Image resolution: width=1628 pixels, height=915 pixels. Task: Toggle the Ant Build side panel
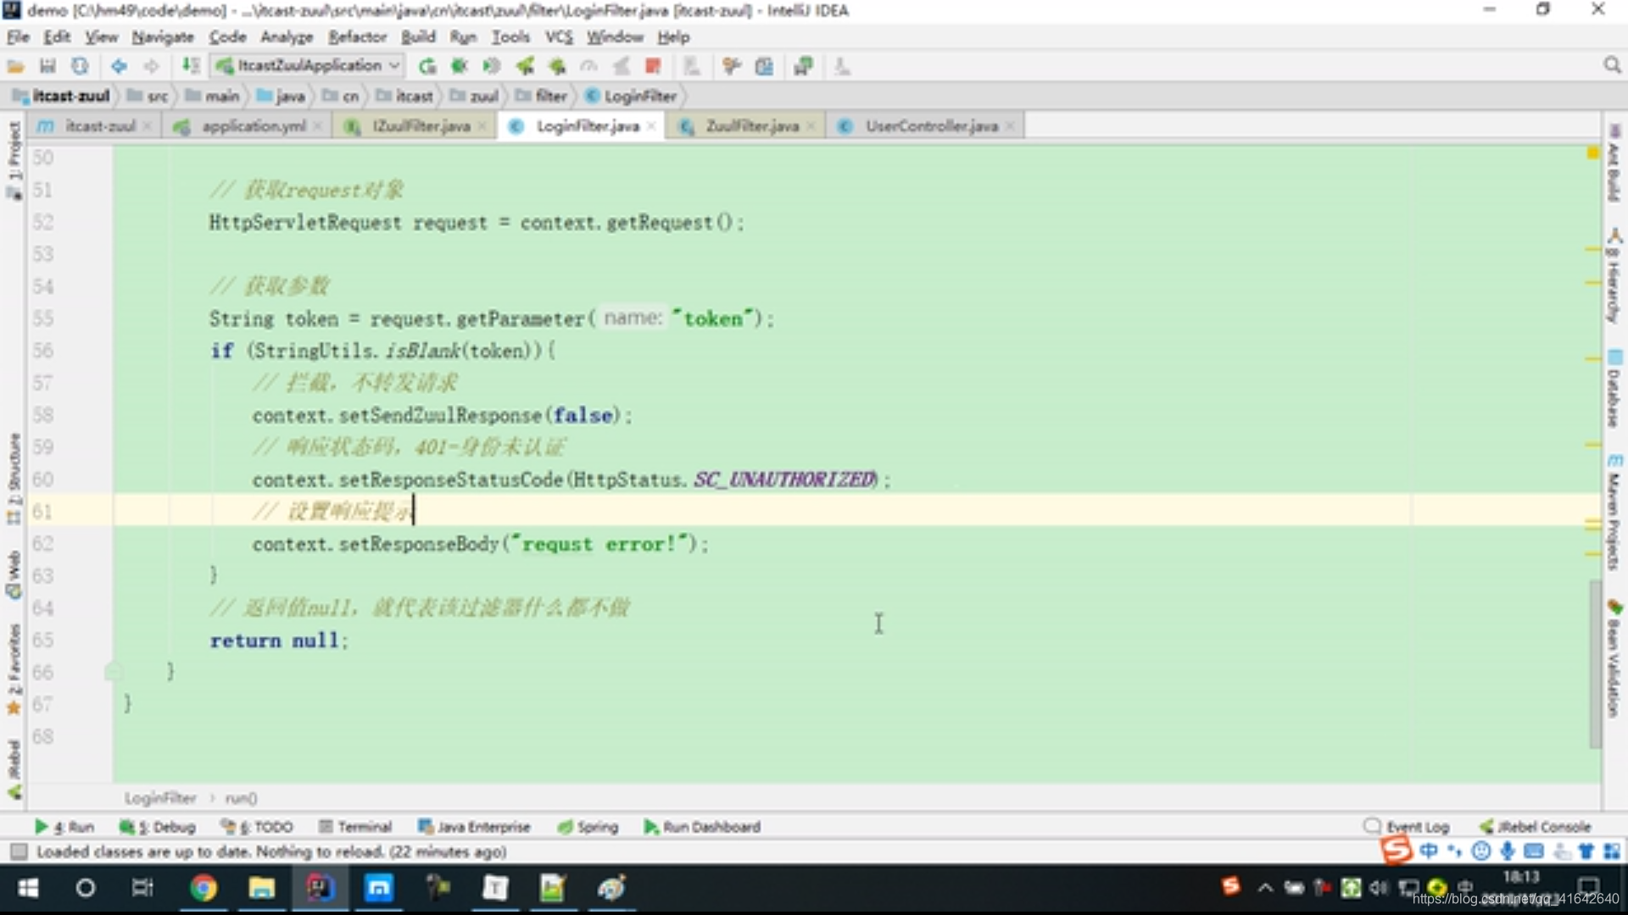(1614, 163)
